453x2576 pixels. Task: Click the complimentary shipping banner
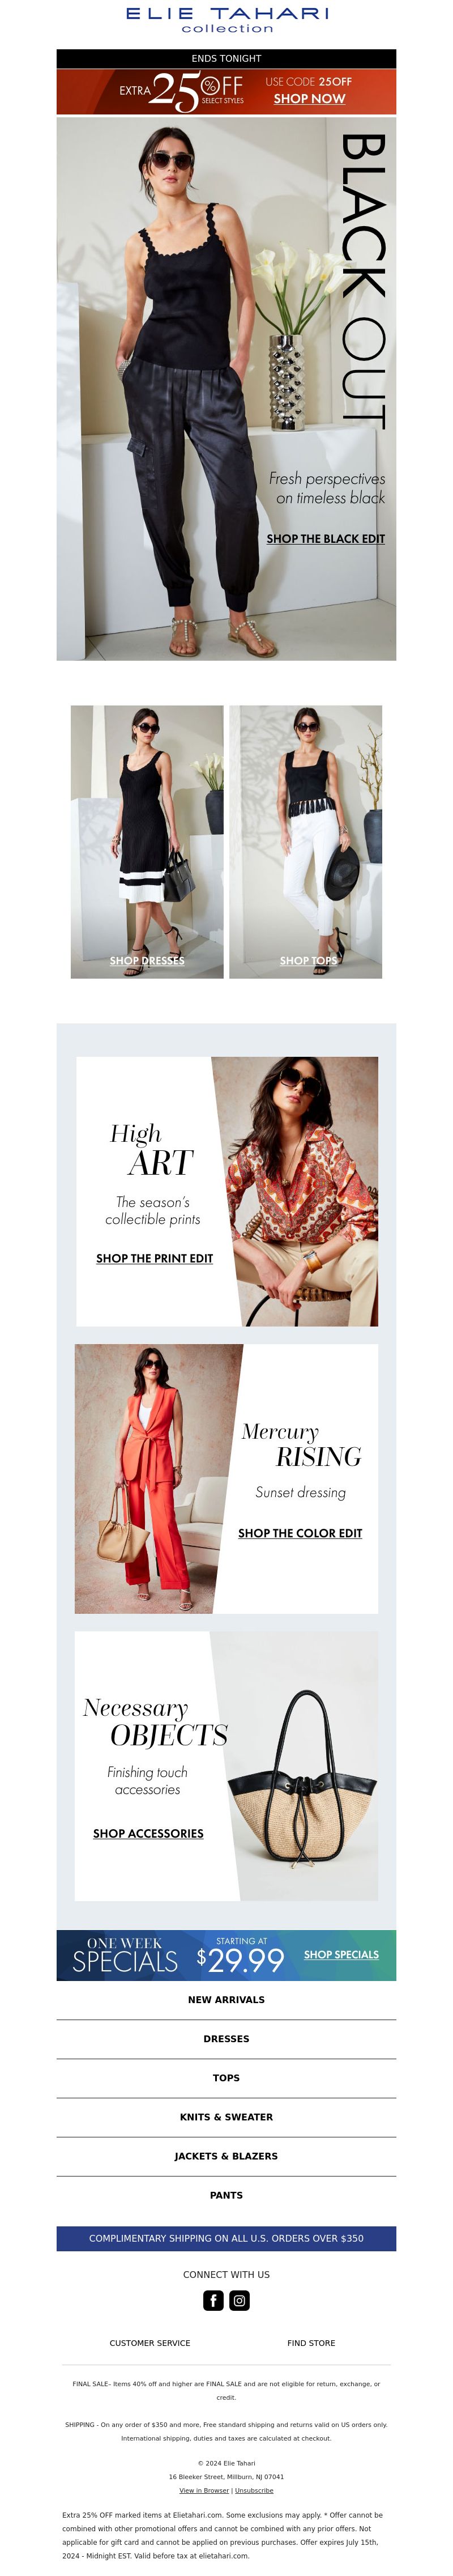(x=226, y=2238)
